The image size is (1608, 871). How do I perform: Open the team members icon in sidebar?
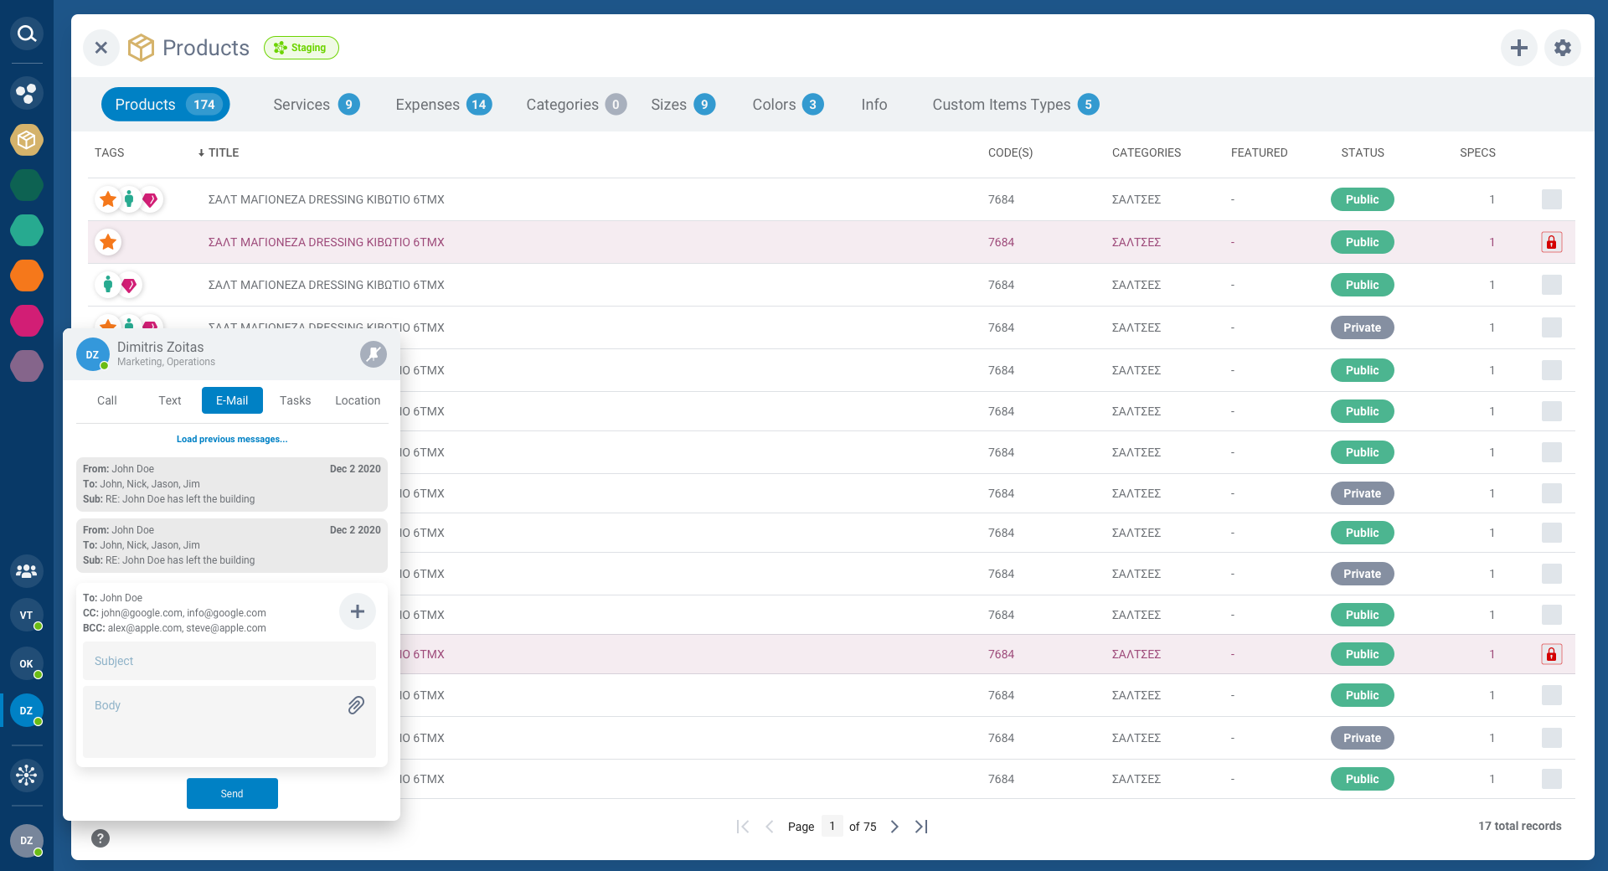click(x=26, y=572)
